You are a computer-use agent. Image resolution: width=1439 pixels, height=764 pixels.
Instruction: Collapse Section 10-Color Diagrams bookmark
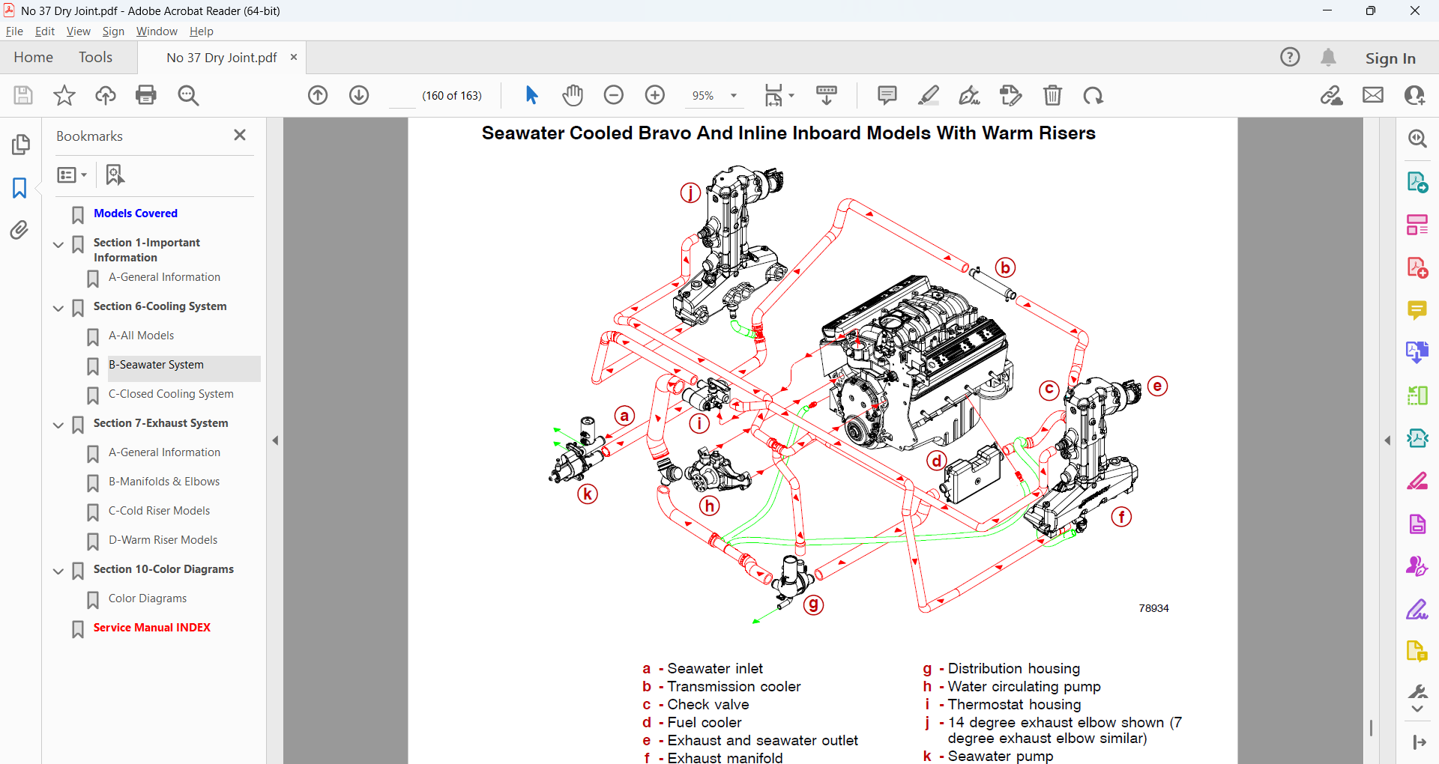click(58, 571)
